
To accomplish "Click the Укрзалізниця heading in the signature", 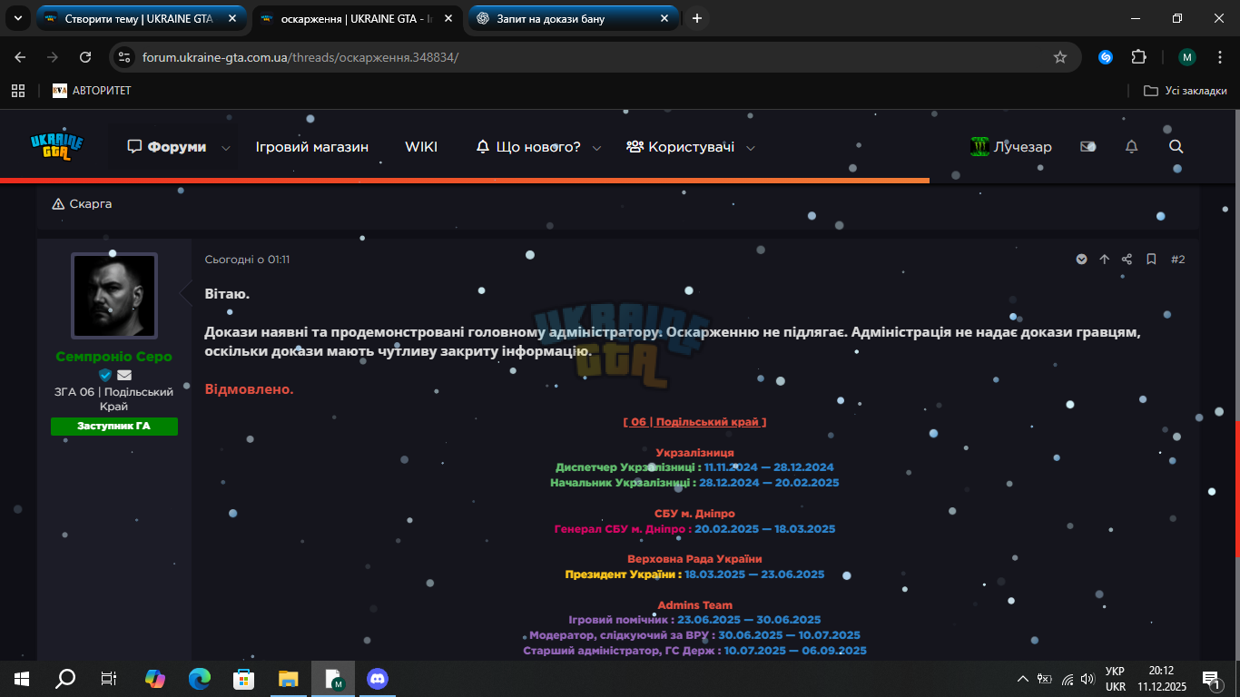I will click(x=695, y=452).
